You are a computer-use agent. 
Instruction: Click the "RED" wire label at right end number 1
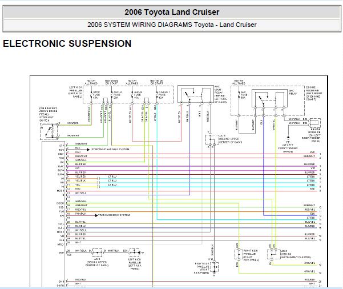coord(312,152)
